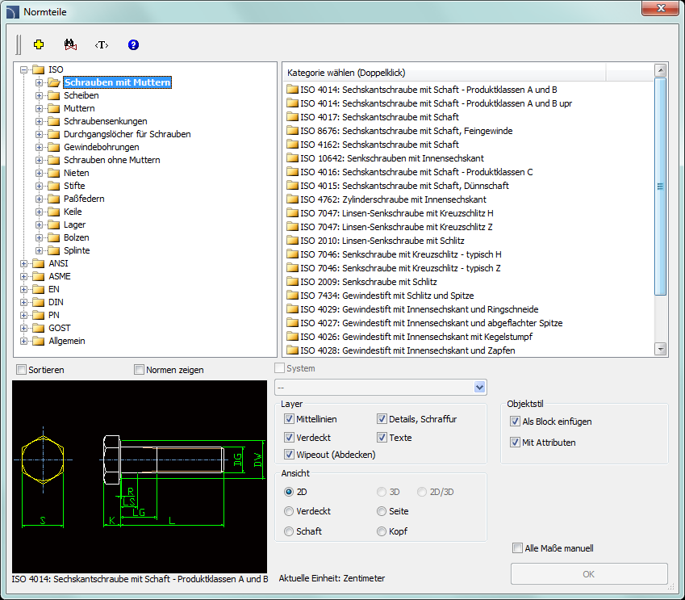This screenshot has height=600, width=685.
Task: Click the yellow plus toolbar icon
Action: [x=38, y=44]
